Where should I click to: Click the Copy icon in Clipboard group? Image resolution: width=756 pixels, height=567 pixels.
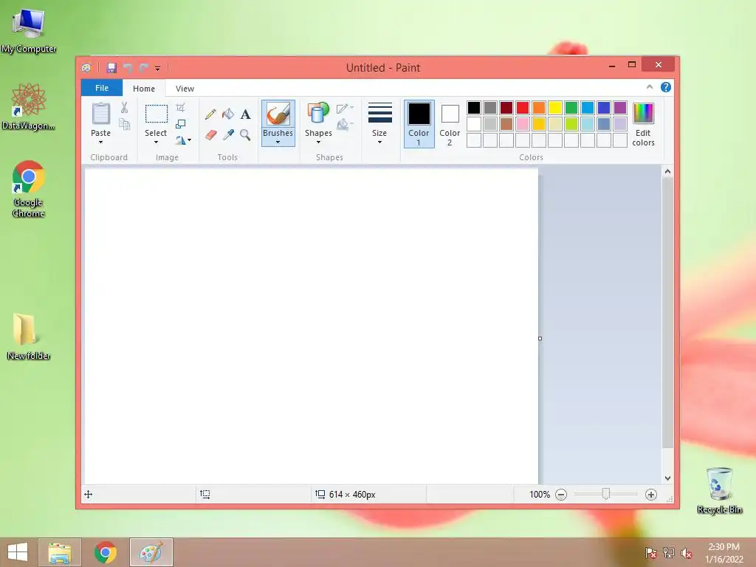(124, 124)
